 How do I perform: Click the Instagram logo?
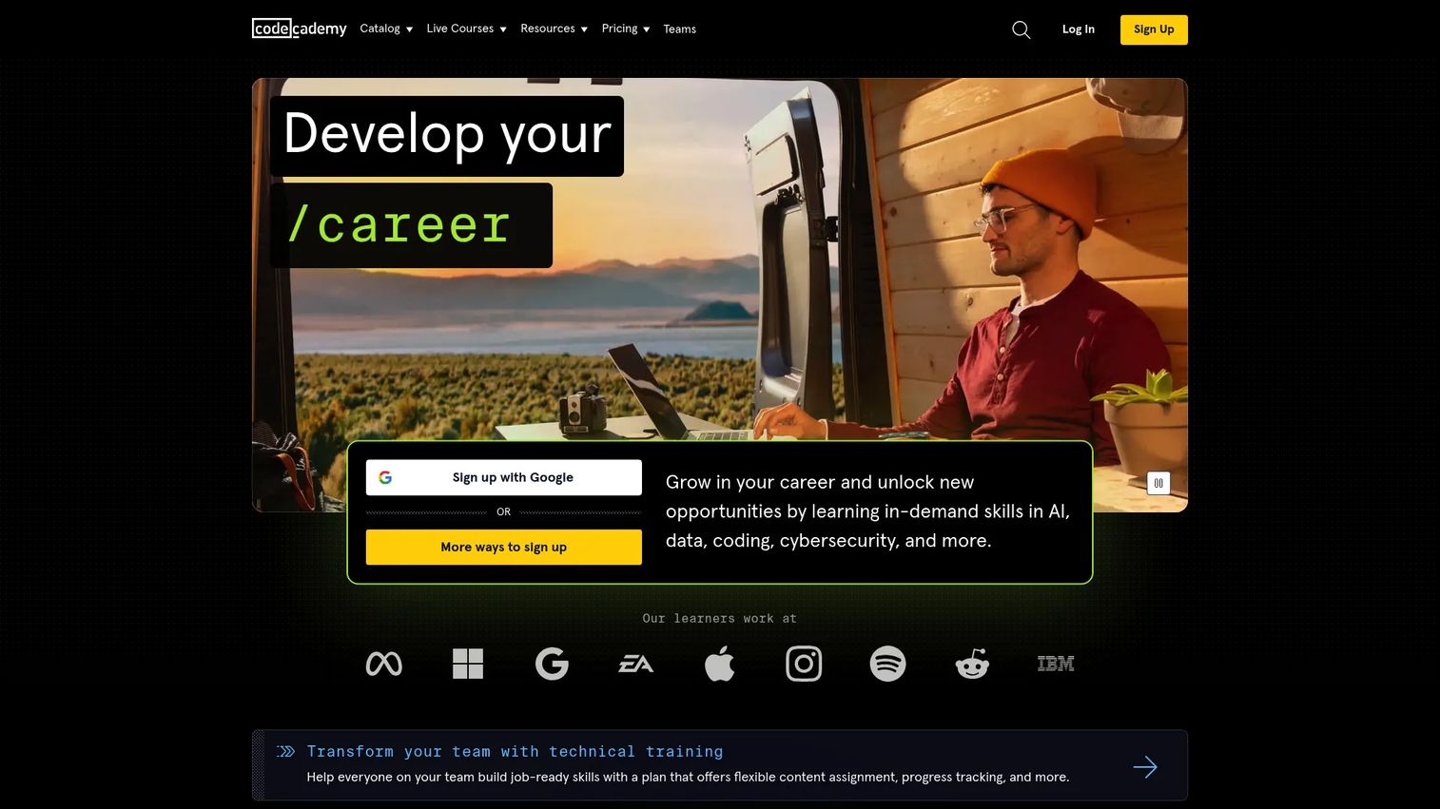804,664
